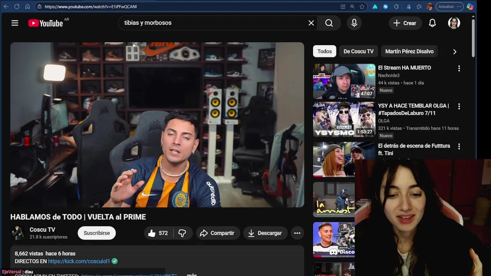Open the browser profile avatar
Image resolution: width=491 pixels, height=276 pixels.
430,7
